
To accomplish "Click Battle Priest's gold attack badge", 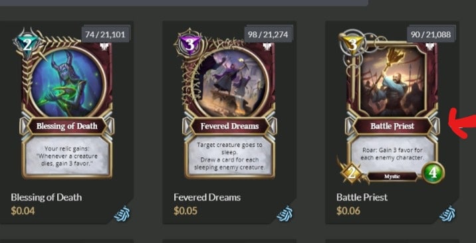I will tap(351, 173).
